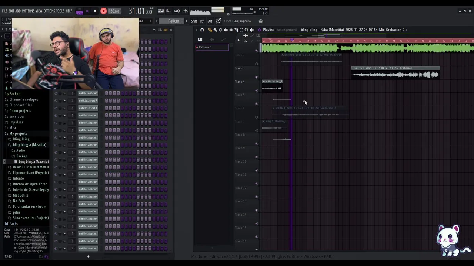Toggle mute light of Track 3
This screenshot has width=474, height=266.
(257, 77)
